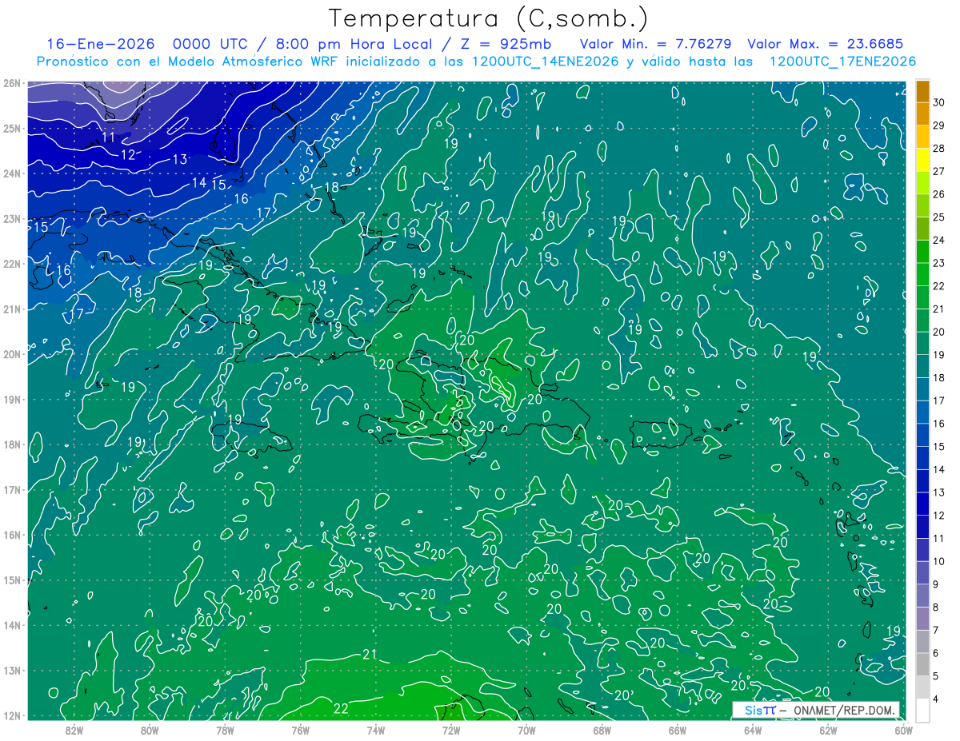Click the '25N' latitude axis label
Screen dimensions: 960x741
pos(11,128)
